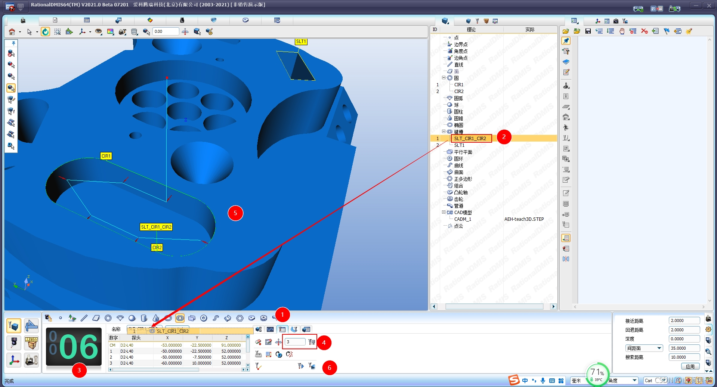717x387 pixels.
Task: Open the coordinate system axis button
Action: point(14,360)
